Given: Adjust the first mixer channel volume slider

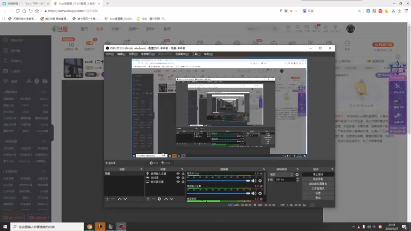Looking at the screenshot, I should (219, 181).
